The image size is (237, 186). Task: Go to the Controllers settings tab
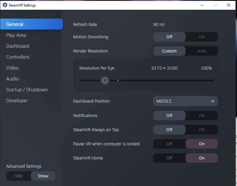(18, 57)
